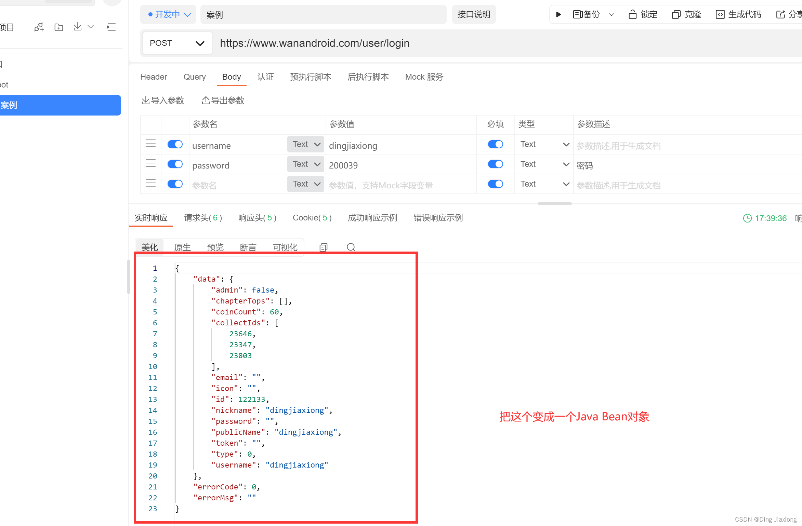Open the 预执行脚本 tab
The height and width of the screenshot is (526, 802).
tap(311, 77)
